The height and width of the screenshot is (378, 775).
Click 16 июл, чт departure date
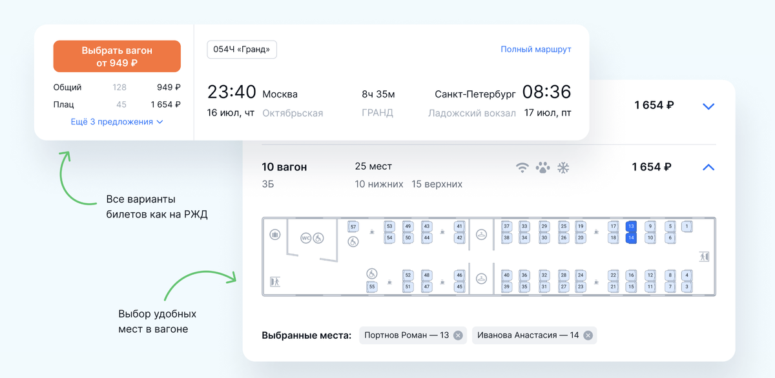point(231,114)
